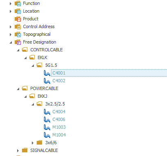Select the 3x2.5/2.5 label
This screenshot has height=156, width=167.
coord(55,104)
